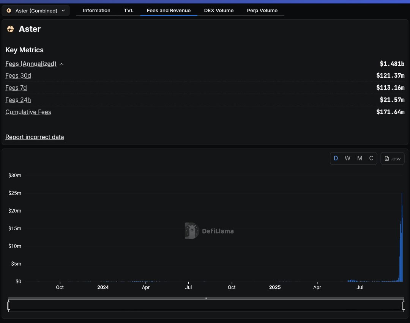410x323 pixels.
Task: Click the $21.57m fees value
Action: [x=392, y=100]
